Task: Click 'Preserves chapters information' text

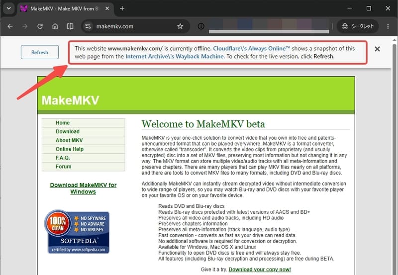Action: click(x=193, y=223)
